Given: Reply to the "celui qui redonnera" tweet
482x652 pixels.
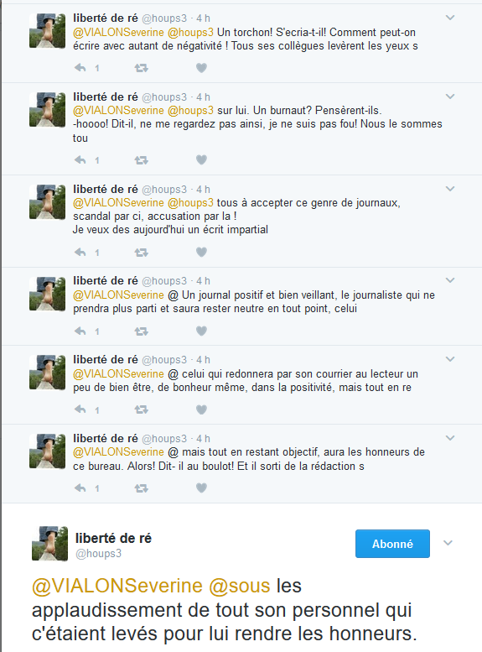Looking at the screenshot, I should (x=80, y=410).
